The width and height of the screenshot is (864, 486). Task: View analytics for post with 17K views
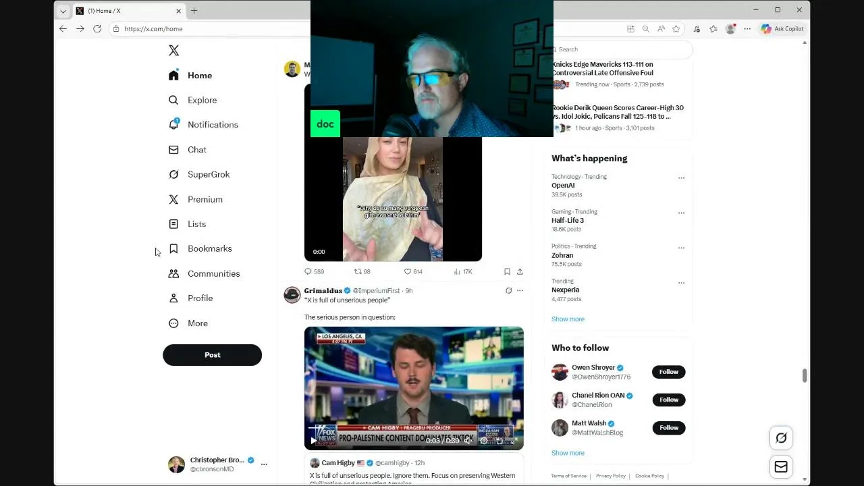pyautogui.click(x=463, y=271)
